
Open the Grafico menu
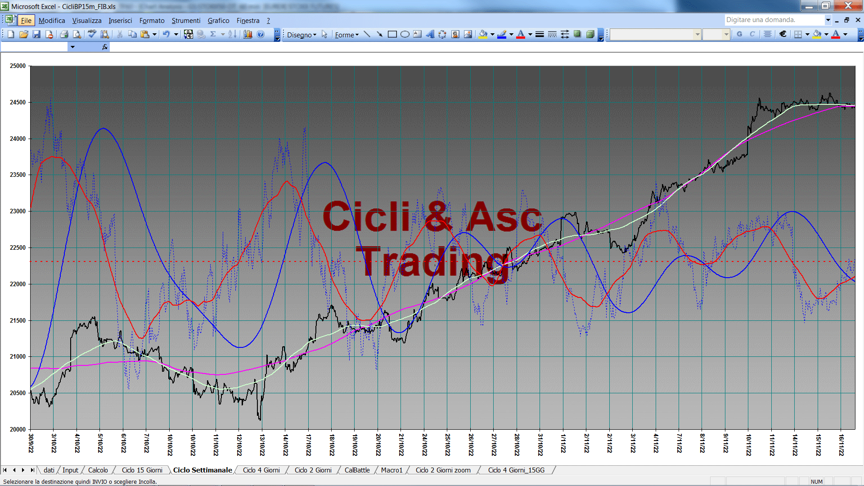click(x=218, y=20)
